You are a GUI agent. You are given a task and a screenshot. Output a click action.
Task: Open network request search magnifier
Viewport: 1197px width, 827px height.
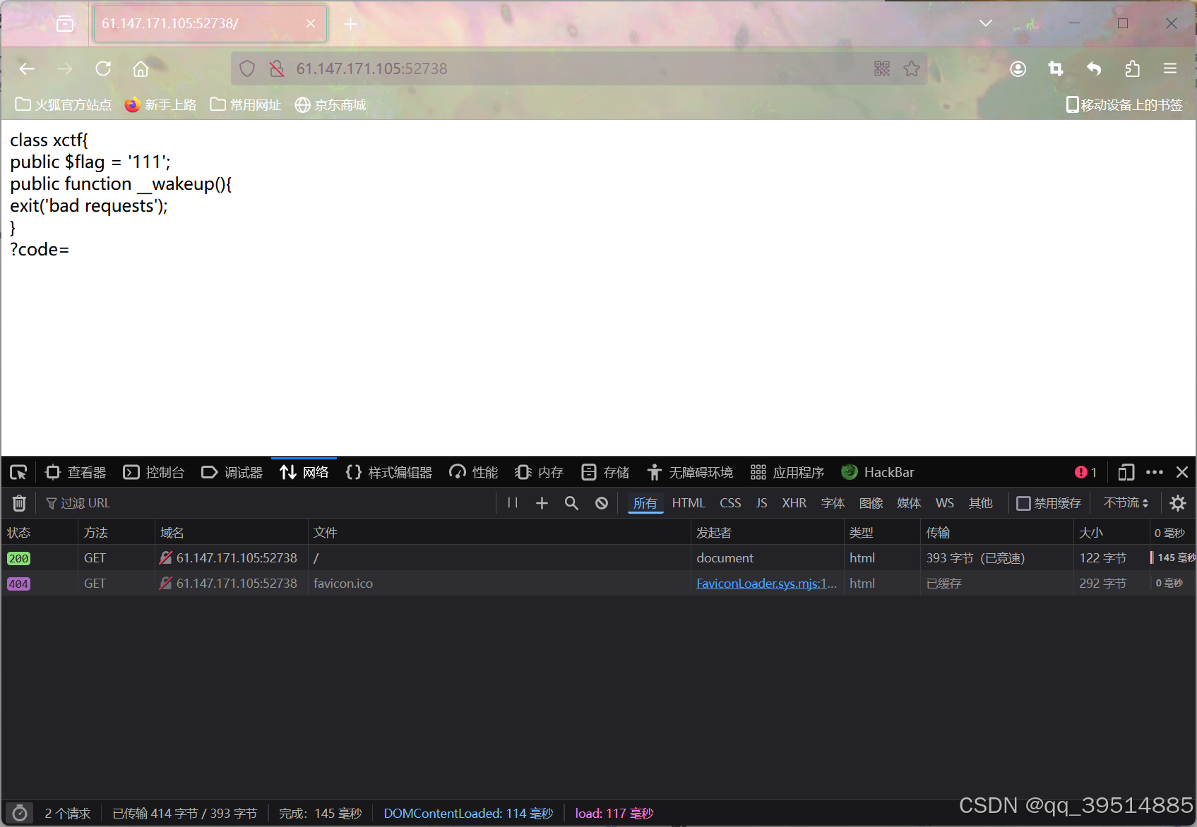pos(571,503)
